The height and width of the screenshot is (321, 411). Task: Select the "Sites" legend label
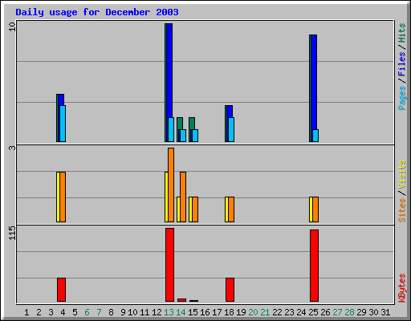[401, 210]
